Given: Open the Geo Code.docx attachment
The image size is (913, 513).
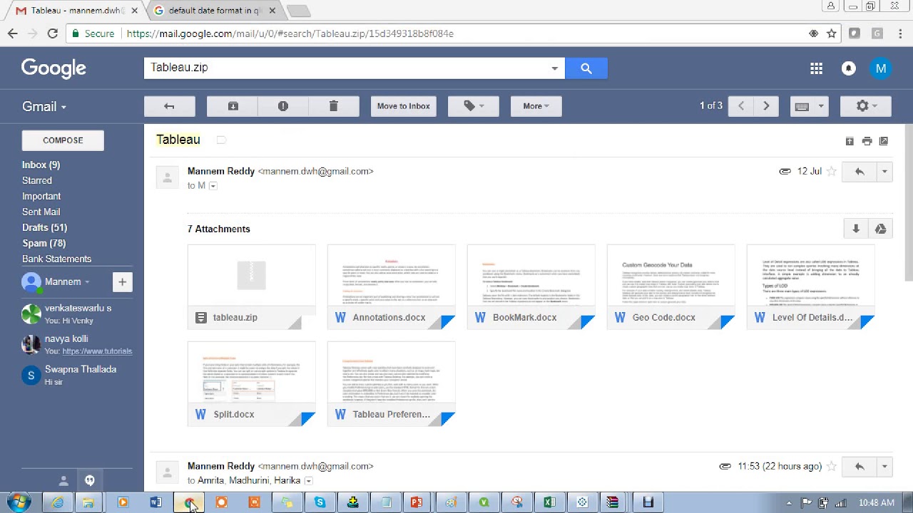Looking at the screenshot, I should [x=670, y=286].
